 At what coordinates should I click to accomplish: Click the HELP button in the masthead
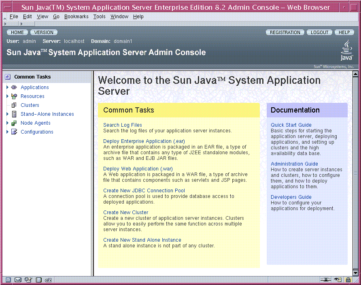[x=344, y=32]
